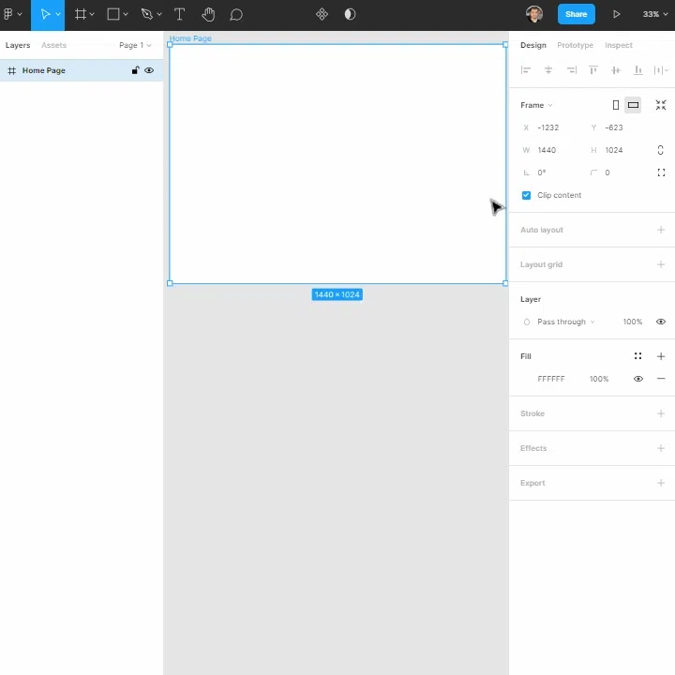Set frame to landscape orientation

(633, 105)
